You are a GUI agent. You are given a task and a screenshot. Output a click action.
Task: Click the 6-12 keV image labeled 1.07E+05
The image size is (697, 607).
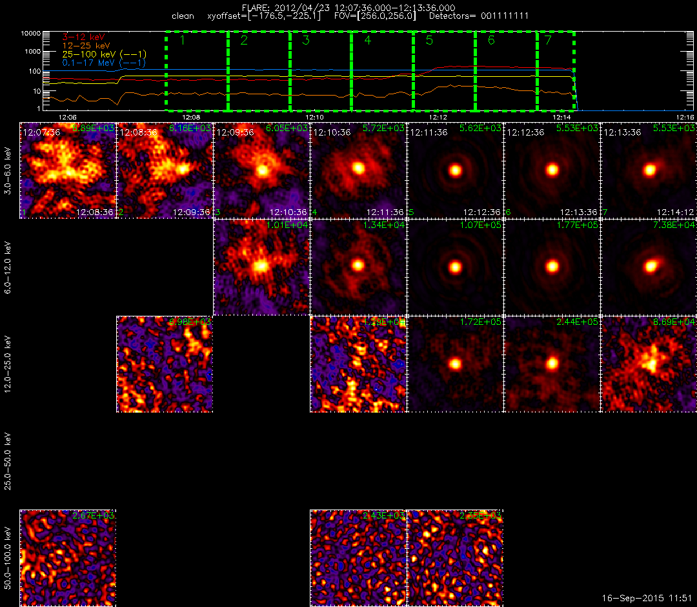point(455,267)
